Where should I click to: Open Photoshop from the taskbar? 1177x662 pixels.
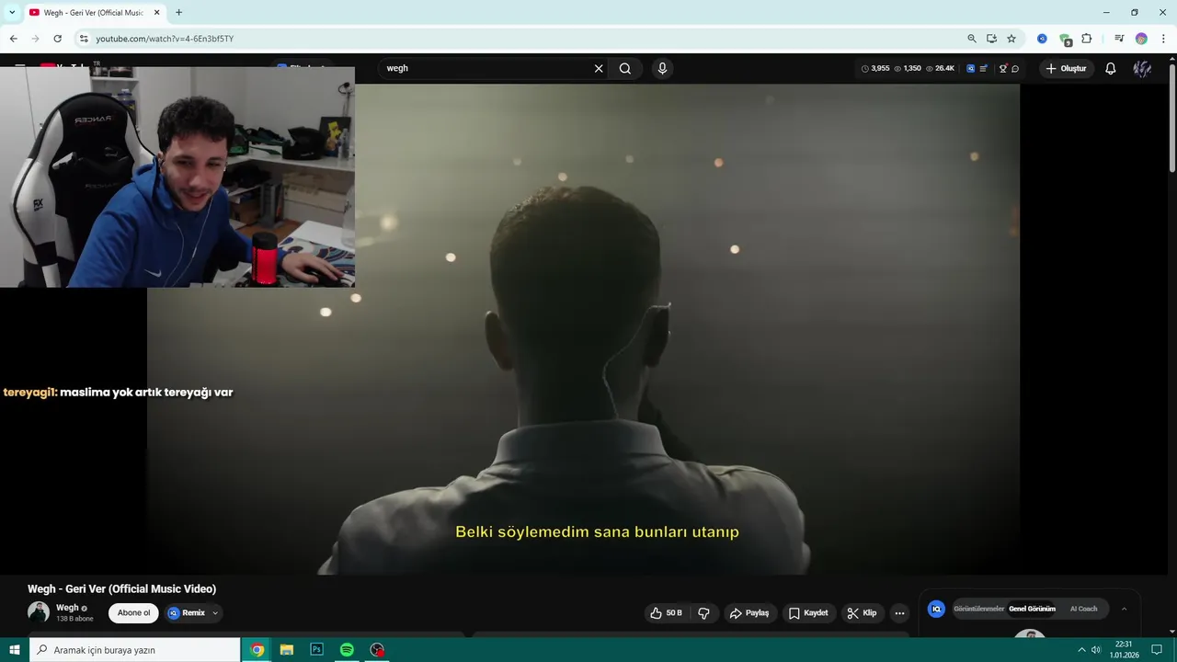pos(316,650)
